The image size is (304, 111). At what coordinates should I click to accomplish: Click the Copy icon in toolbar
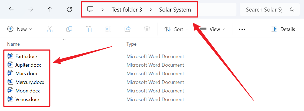69,29
